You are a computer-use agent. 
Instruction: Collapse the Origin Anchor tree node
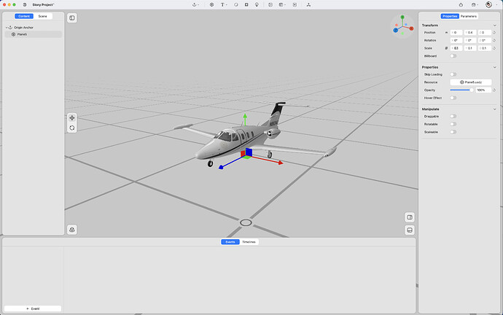pos(6,27)
